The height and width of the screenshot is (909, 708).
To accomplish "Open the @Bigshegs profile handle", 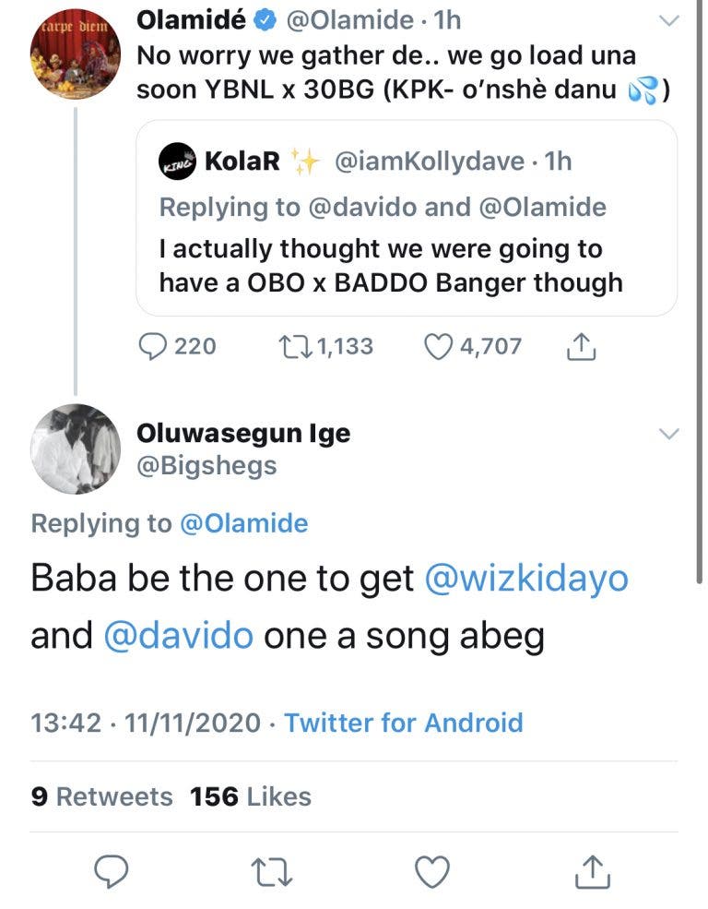I will click(206, 466).
